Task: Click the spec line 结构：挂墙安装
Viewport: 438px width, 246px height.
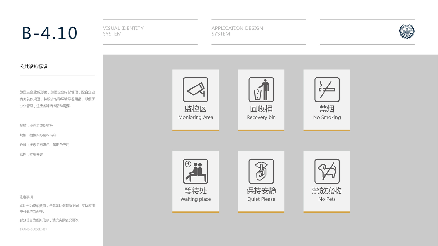Action: (31, 154)
